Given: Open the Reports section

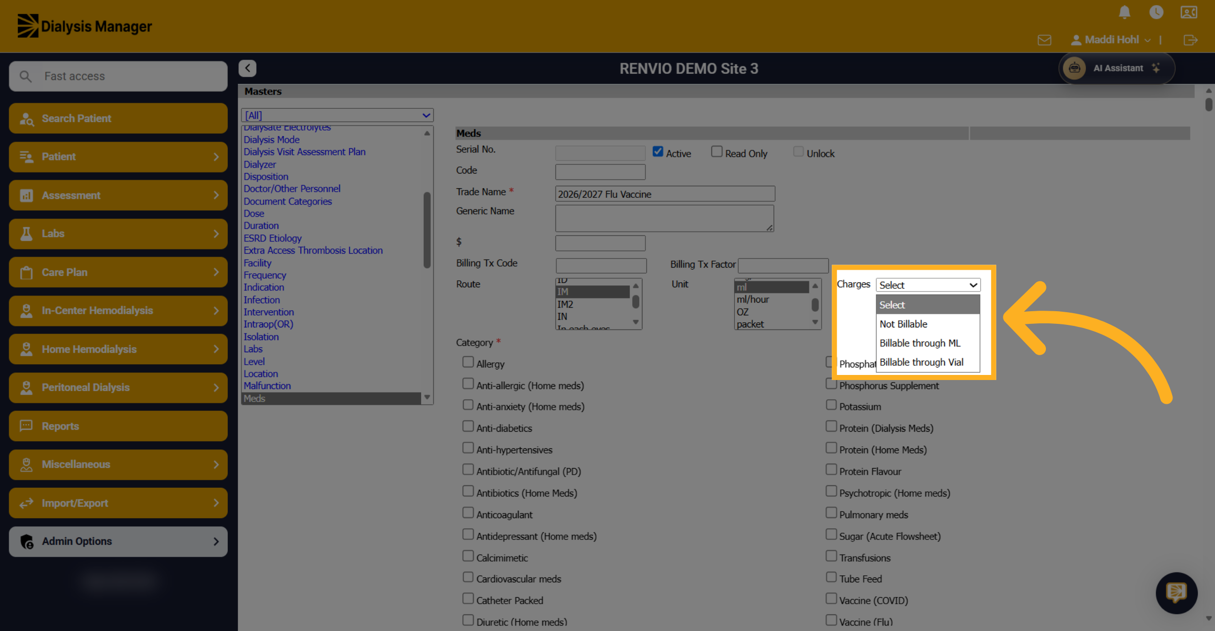Looking at the screenshot, I should pyautogui.click(x=118, y=426).
